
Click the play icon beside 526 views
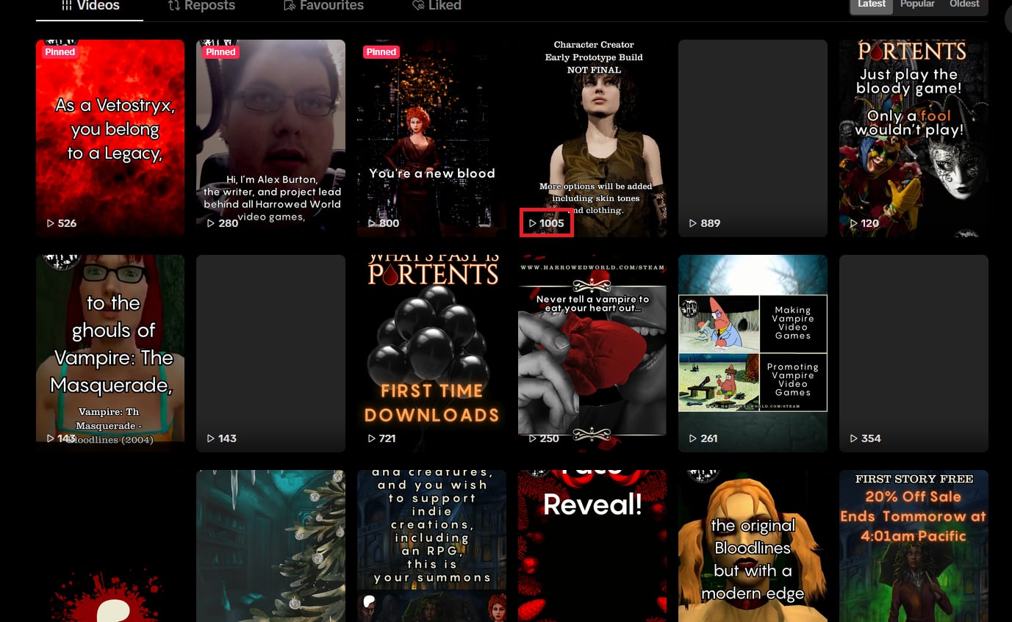coord(51,223)
